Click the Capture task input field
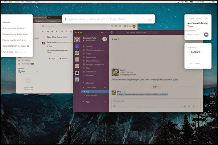This screenshot has width=218, height=145. tap(105, 19)
